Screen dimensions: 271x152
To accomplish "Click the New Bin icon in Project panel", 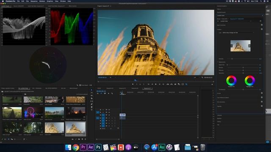I will tap(79, 139).
